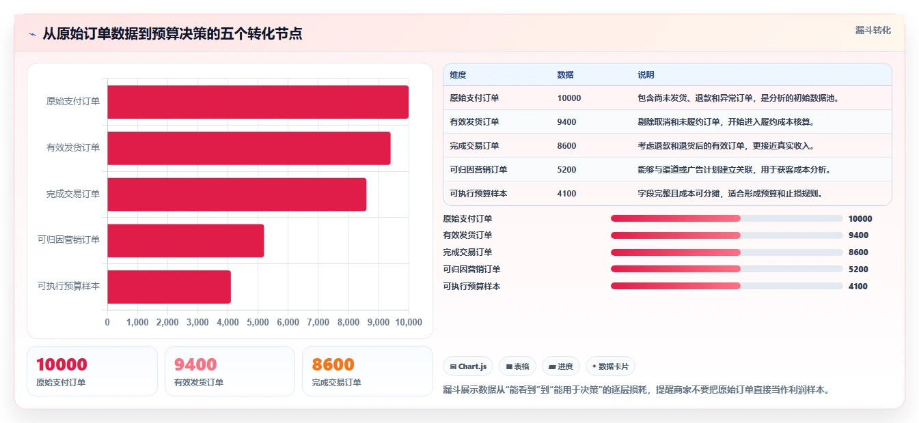Screen dimensions: 919x423
Task: Click chart y-axis label 可归因营销订单
Action: point(69,240)
